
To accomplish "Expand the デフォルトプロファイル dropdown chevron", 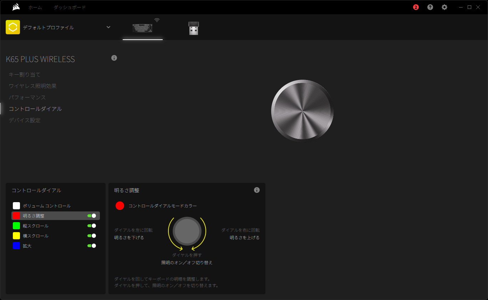I will (108, 27).
